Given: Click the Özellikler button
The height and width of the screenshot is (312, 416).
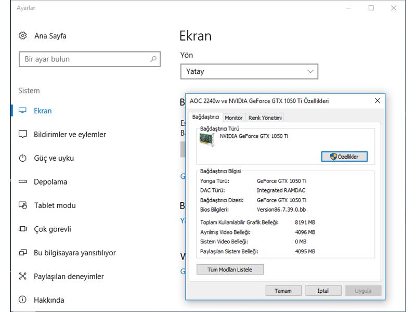Looking at the screenshot, I should [x=344, y=157].
